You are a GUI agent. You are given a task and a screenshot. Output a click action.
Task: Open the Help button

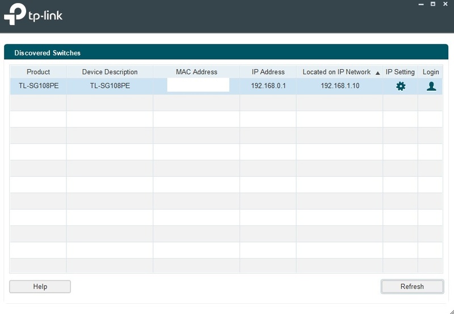click(40, 287)
